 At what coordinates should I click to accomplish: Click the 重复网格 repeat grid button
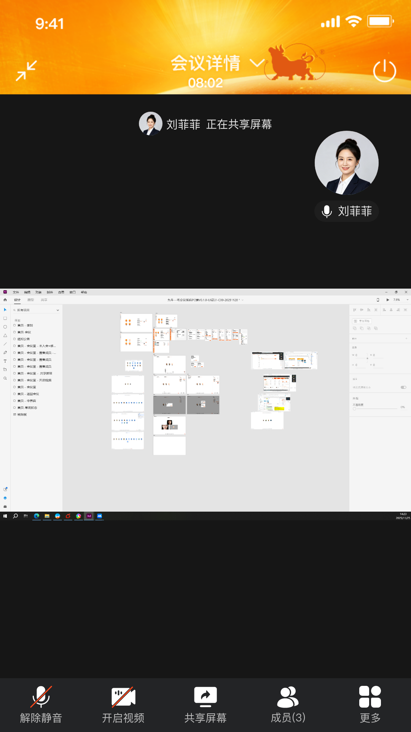362,321
